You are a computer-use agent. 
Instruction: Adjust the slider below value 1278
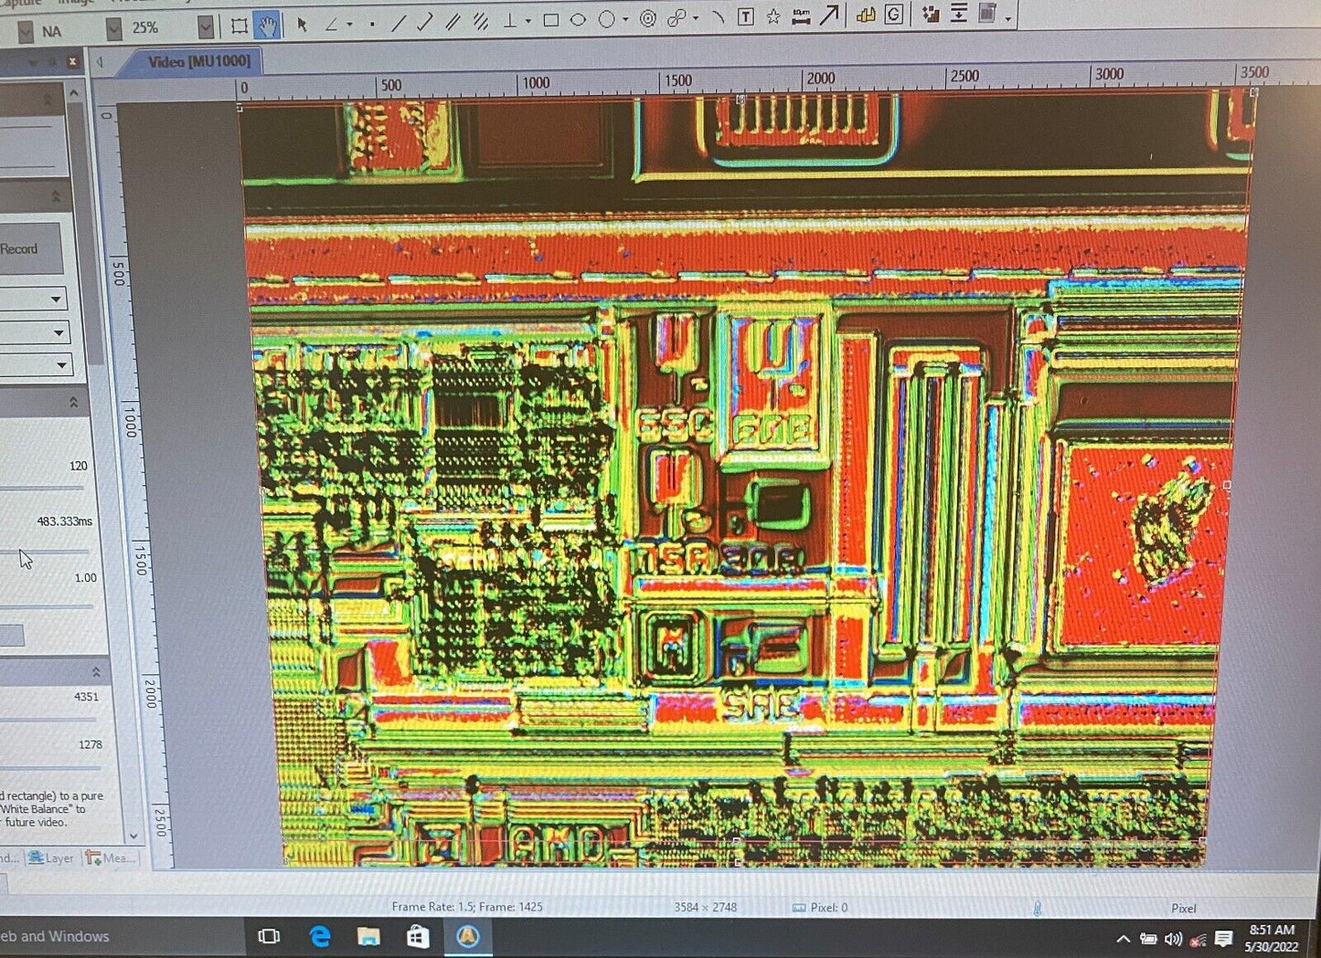(x=52, y=768)
